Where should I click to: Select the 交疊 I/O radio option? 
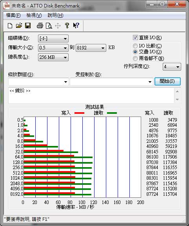tap(135, 52)
